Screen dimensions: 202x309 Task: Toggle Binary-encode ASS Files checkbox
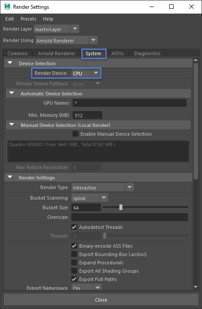coord(74,246)
